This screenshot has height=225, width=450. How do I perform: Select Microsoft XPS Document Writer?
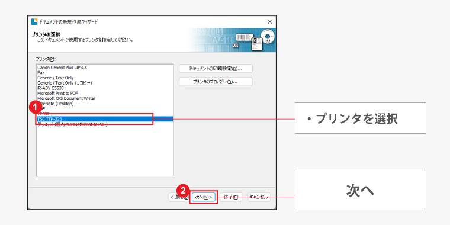[66, 98]
